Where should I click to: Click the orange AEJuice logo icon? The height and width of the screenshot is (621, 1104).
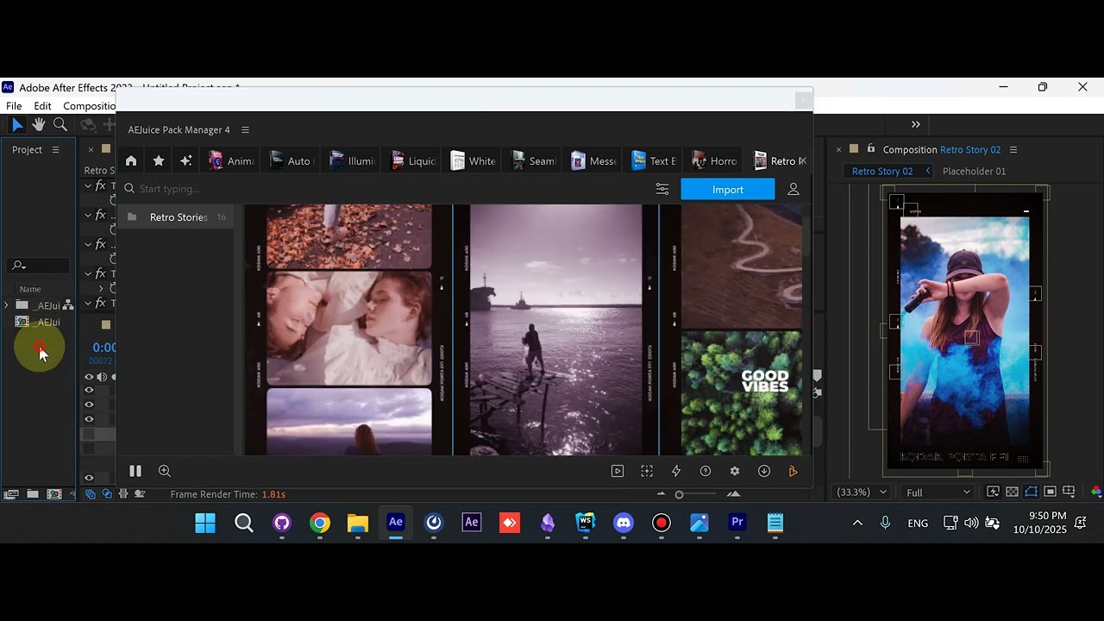(793, 471)
